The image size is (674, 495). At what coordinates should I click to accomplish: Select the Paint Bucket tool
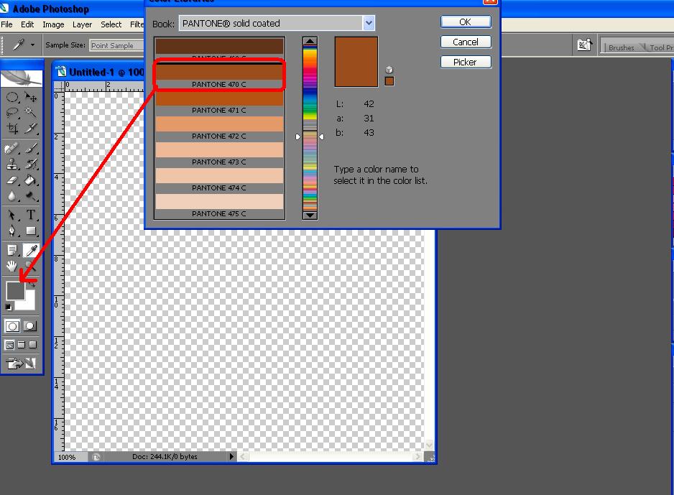click(x=30, y=180)
